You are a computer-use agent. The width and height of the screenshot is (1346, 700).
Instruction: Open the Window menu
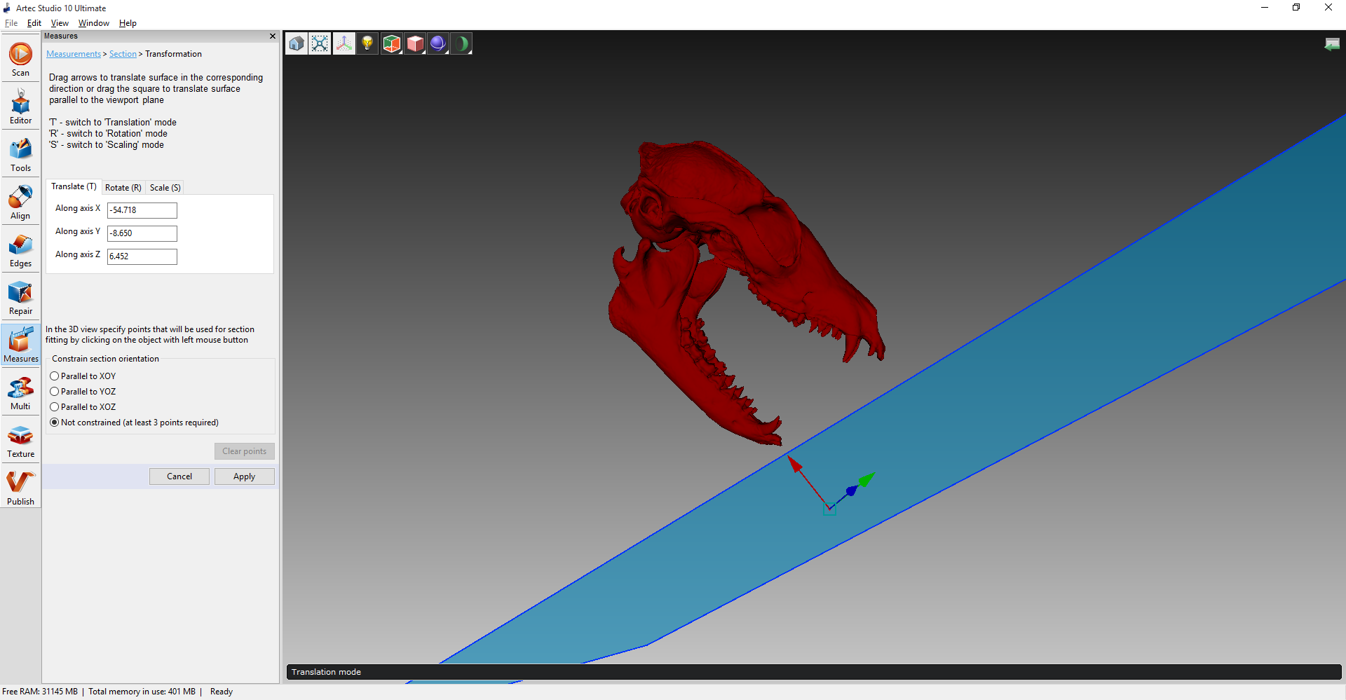pos(93,23)
